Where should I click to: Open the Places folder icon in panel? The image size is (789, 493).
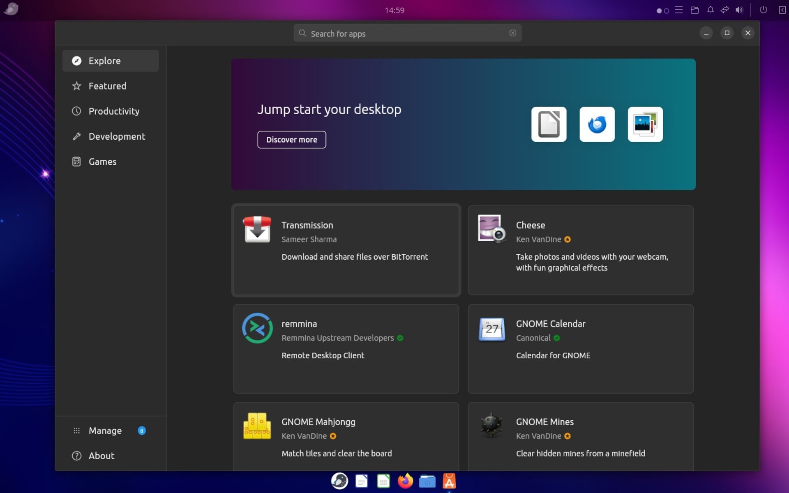pos(695,10)
